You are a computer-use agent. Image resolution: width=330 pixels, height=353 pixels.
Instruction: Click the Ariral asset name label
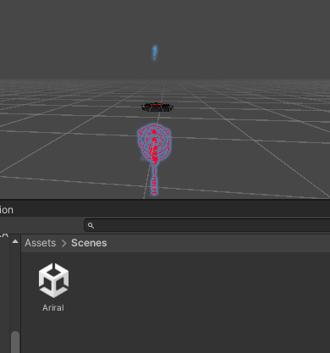[53, 307]
